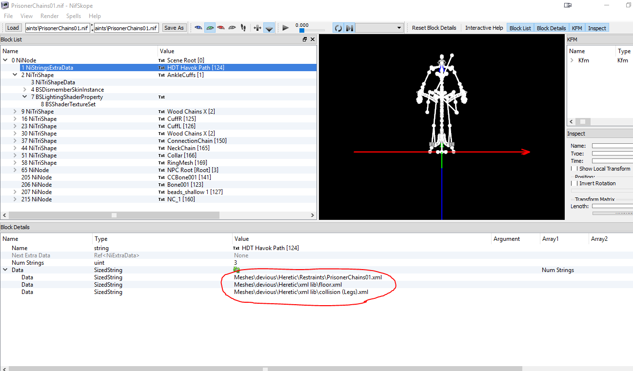Collapse the 0 NiNode tree root
Screen dimensions: 633x371
tap(5, 60)
